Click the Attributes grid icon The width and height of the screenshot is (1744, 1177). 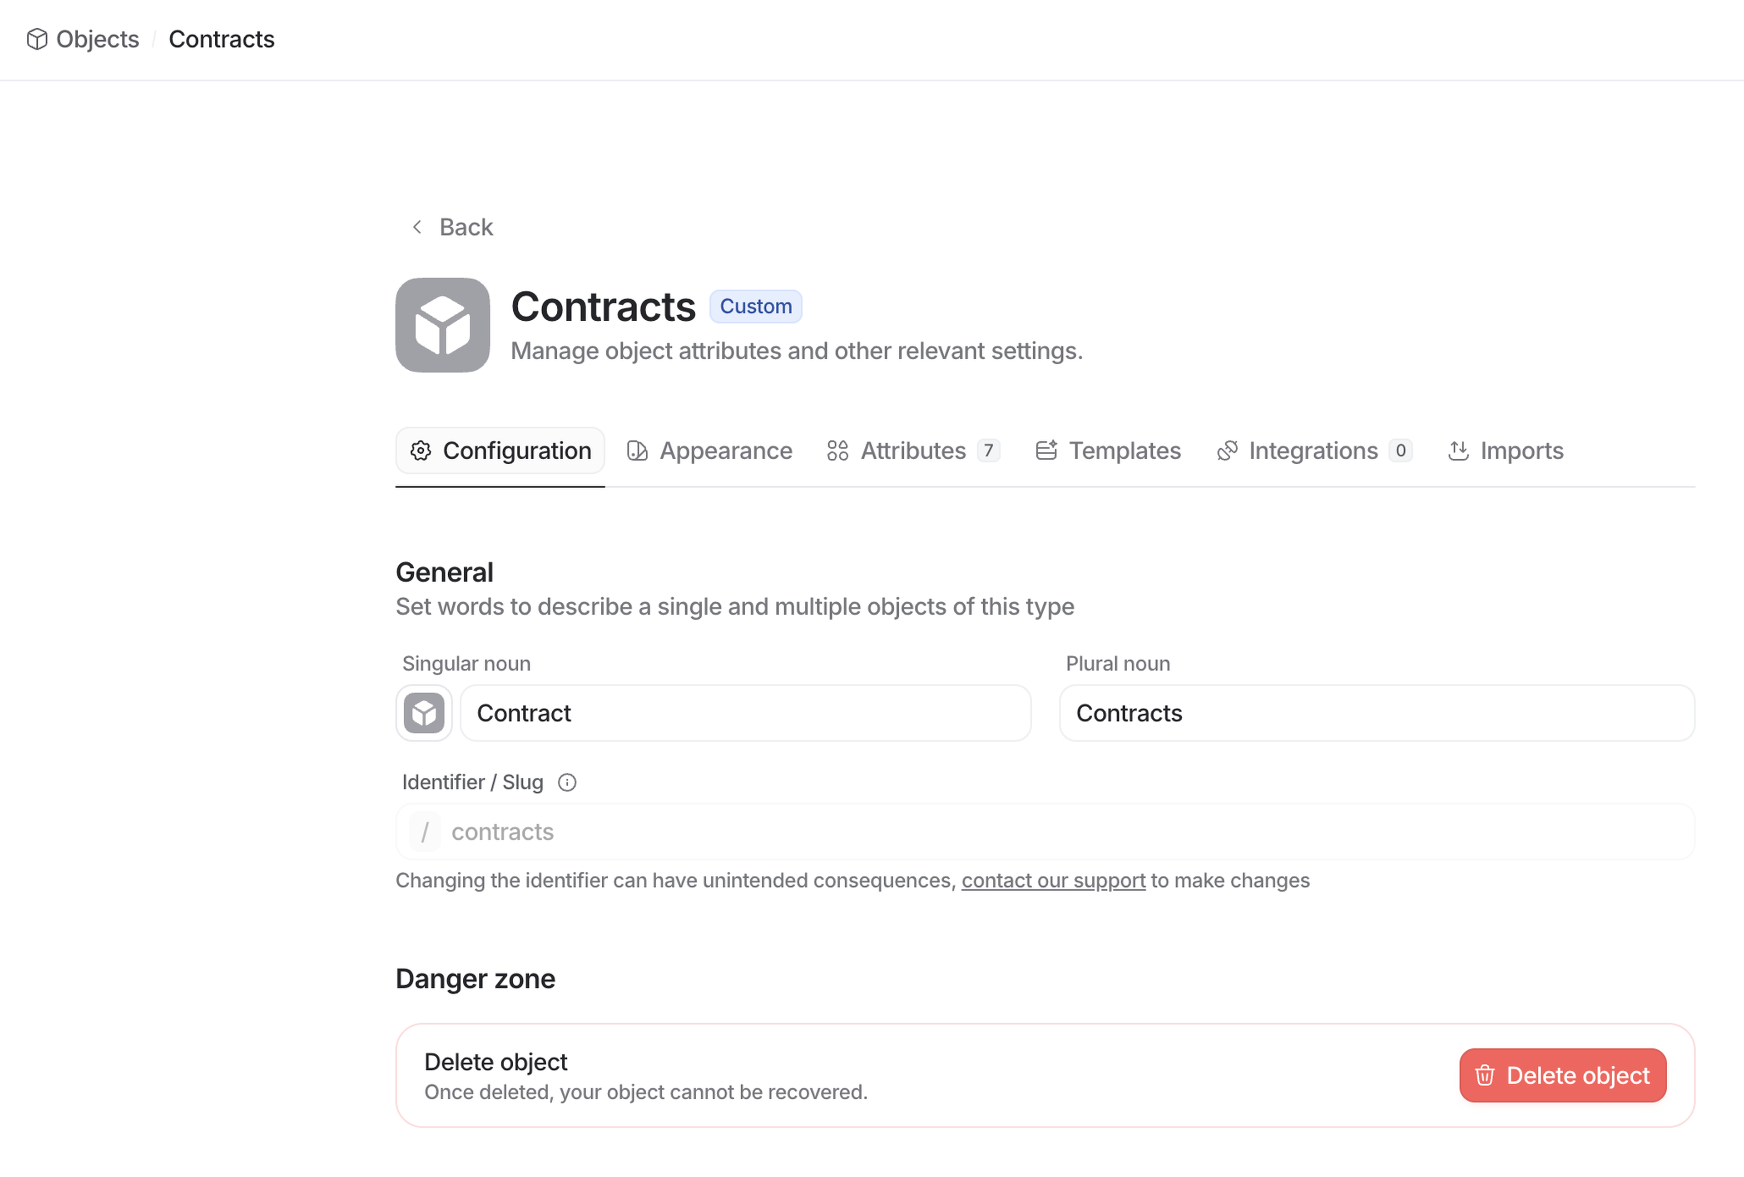837,450
